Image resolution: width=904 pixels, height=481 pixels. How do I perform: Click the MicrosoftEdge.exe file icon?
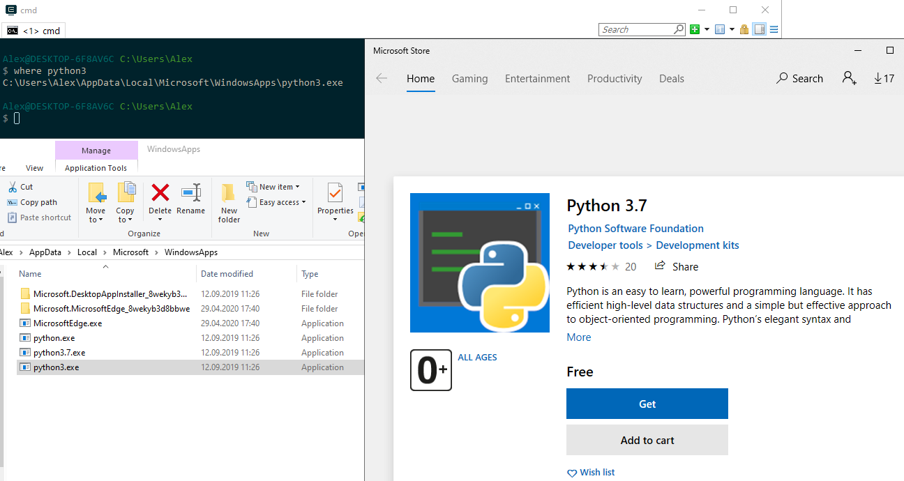coord(25,323)
